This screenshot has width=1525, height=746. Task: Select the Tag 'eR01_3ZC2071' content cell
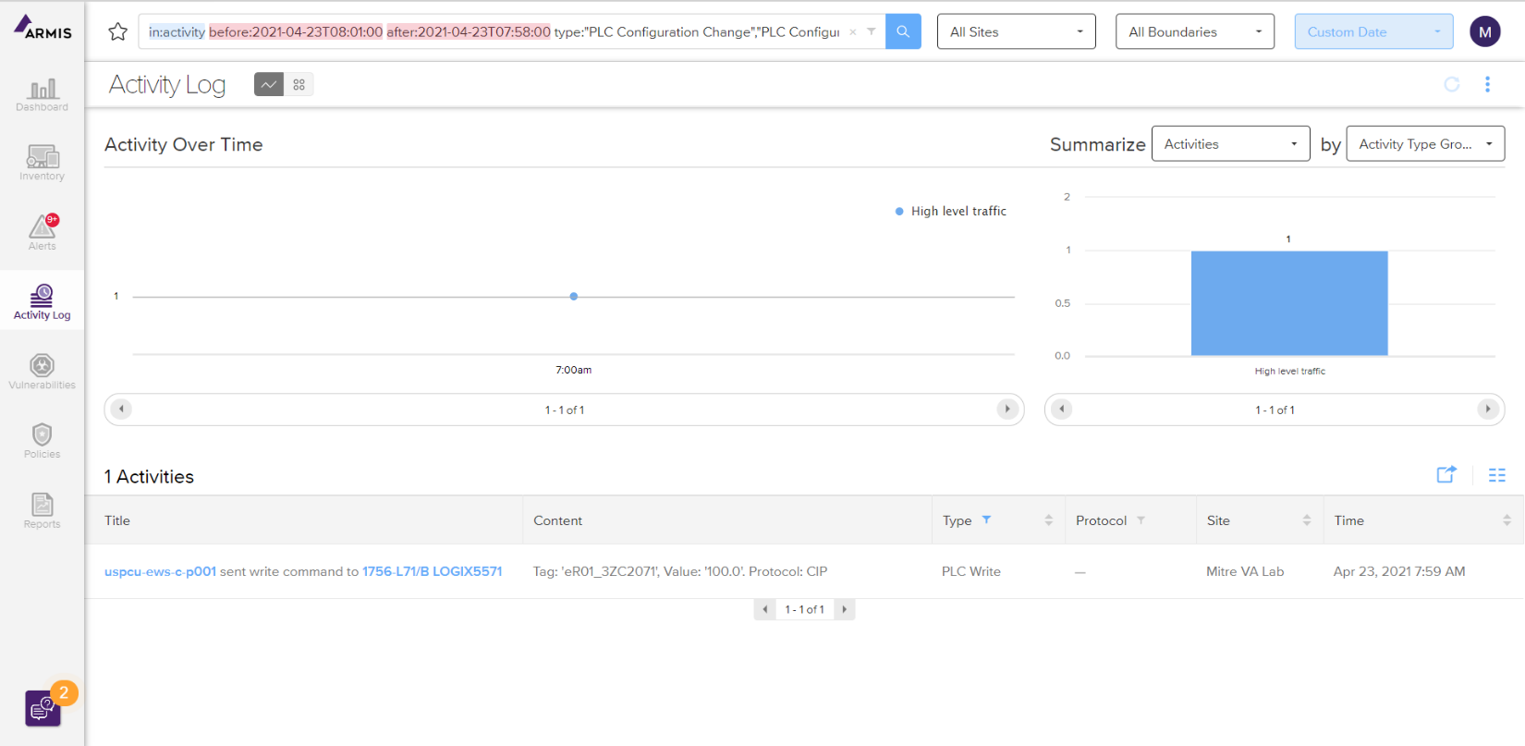click(680, 571)
